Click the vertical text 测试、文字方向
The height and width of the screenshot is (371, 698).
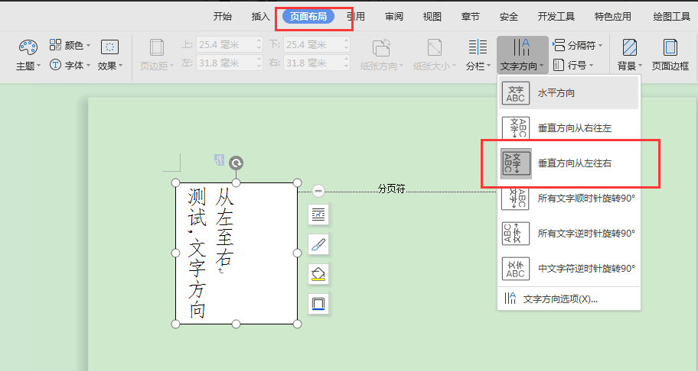click(197, 253)
